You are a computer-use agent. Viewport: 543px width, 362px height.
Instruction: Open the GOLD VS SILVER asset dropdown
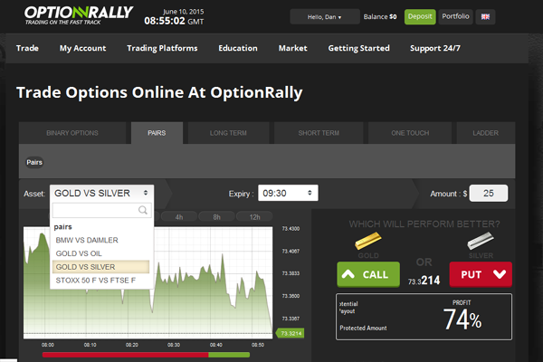(101, 193)
